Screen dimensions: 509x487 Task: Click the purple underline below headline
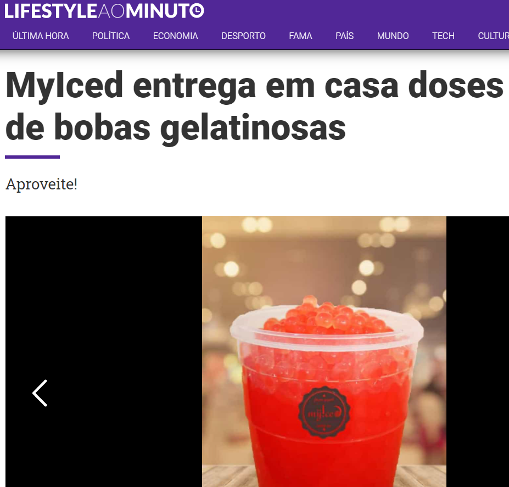pos(32,157)
